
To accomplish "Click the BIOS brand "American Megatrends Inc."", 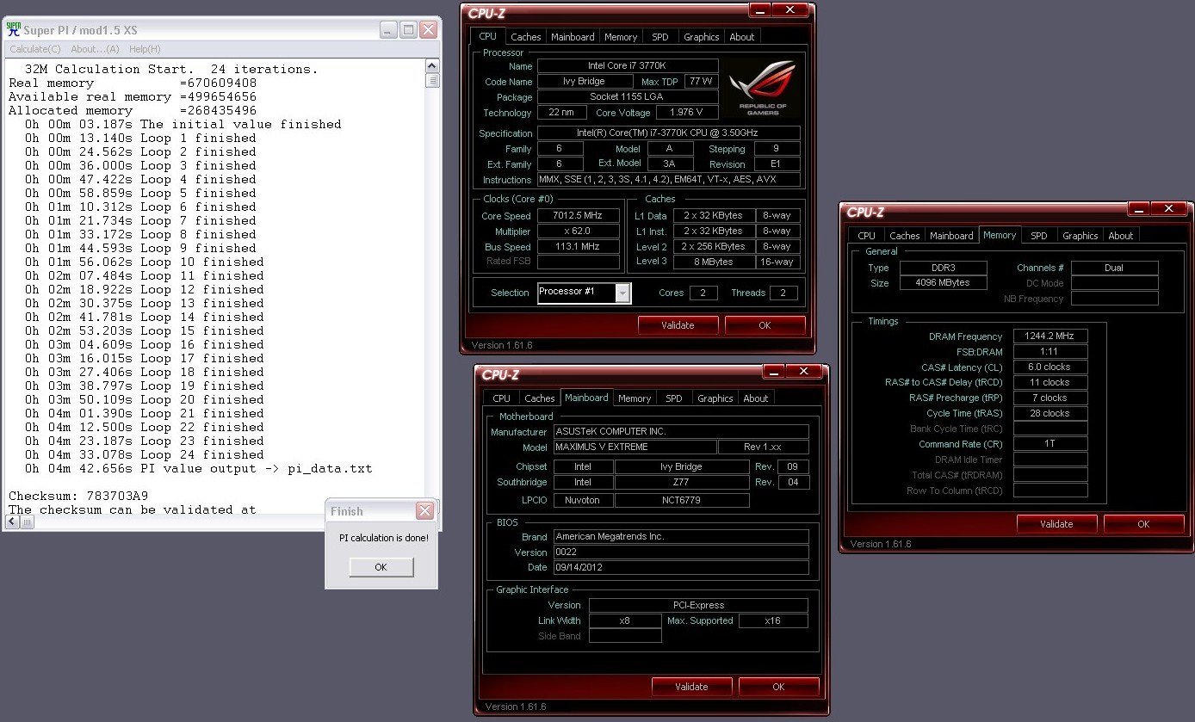I will click(x=682, y=537).
